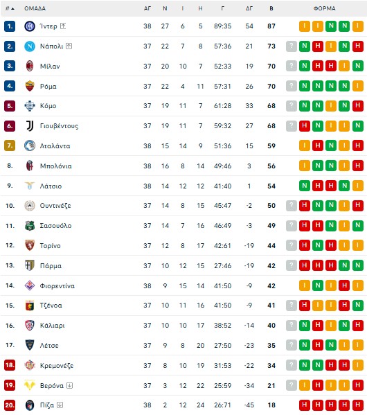Click the Napoli team logo

(x=30, y=46)
